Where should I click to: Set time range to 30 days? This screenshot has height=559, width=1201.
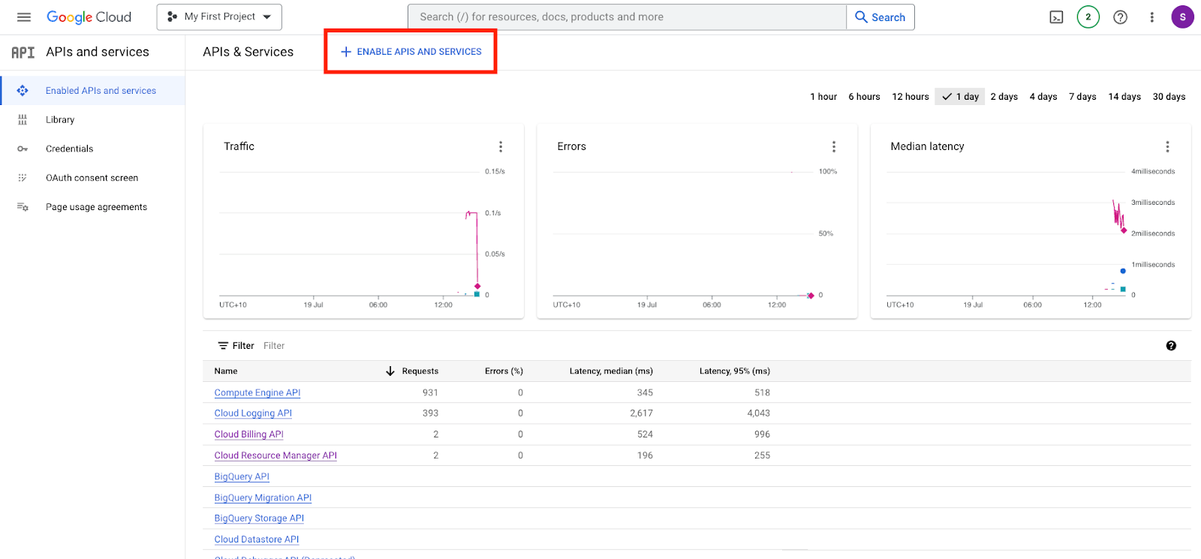pos(1169,97)
